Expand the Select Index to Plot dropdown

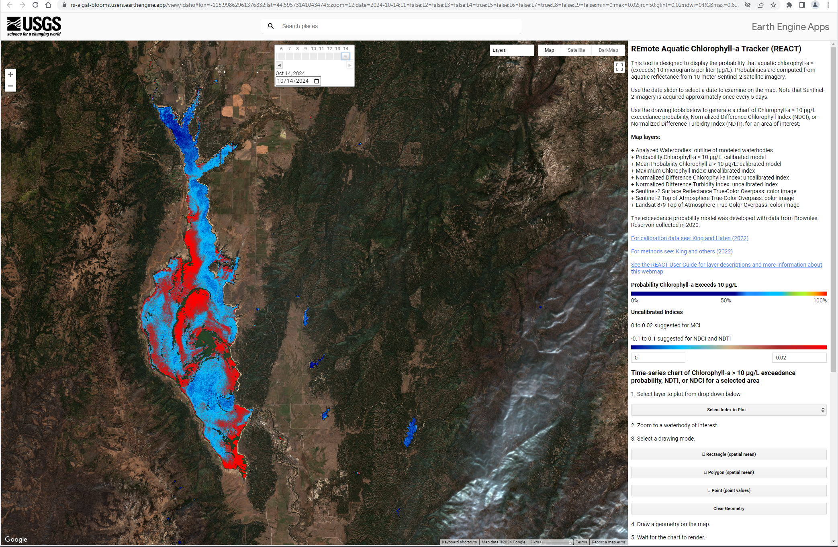pyautogui.click(x=728, y=410)
